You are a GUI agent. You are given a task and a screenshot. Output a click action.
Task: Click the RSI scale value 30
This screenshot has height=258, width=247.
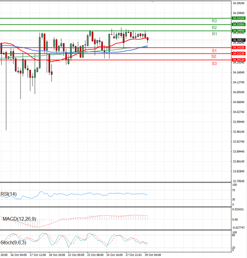tap(233, 200)
